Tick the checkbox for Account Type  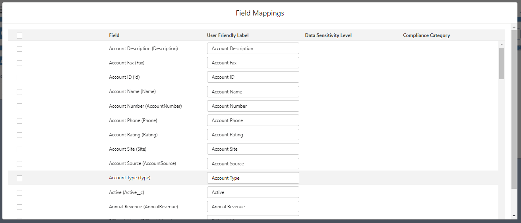click(19, 178)
